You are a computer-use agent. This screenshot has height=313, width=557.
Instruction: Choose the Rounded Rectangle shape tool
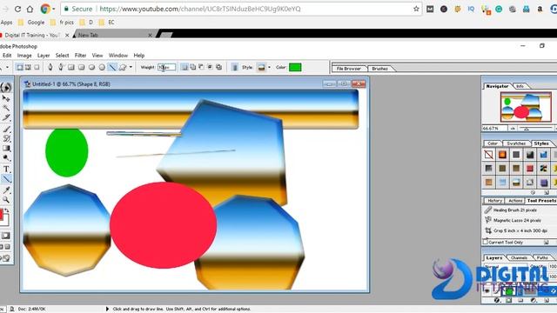coord(81,67)
